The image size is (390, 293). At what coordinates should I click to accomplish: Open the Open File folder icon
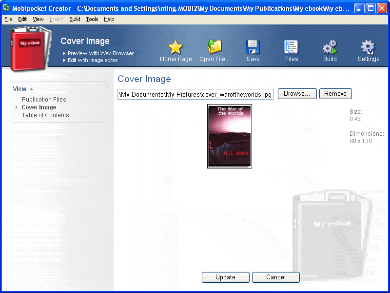point(214,46)
